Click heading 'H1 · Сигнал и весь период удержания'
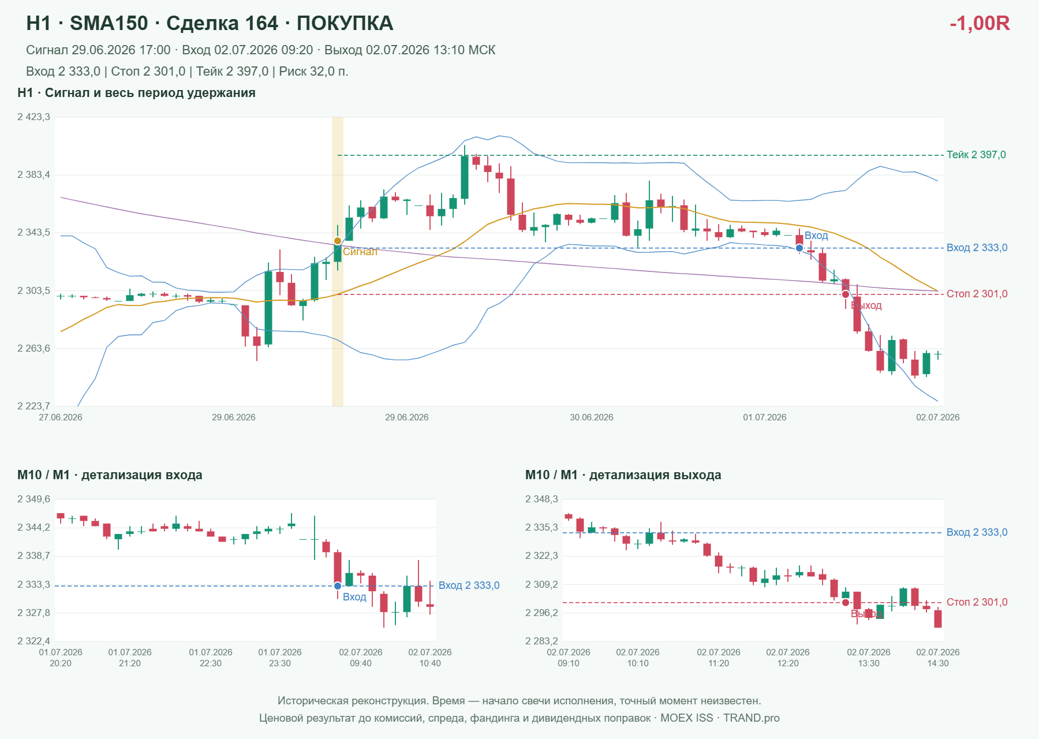 (x=136, y=93)
